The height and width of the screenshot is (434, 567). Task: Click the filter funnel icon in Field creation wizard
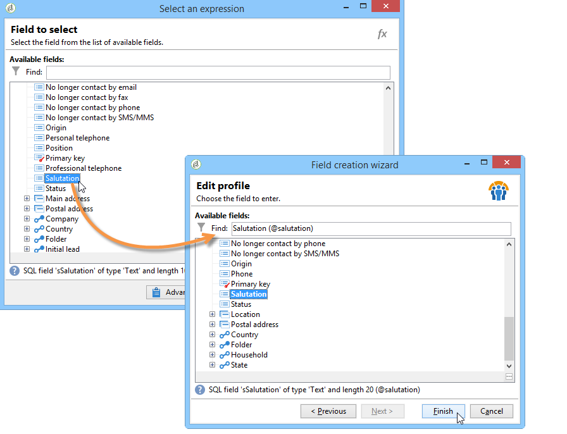201,228
